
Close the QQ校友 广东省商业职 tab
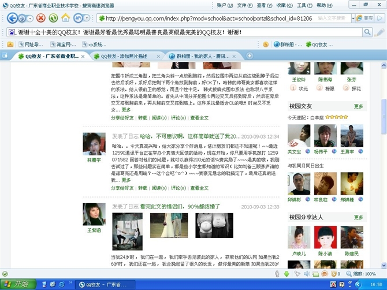coord(83,57)
